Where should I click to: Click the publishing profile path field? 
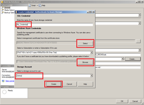tap(47, 62)
